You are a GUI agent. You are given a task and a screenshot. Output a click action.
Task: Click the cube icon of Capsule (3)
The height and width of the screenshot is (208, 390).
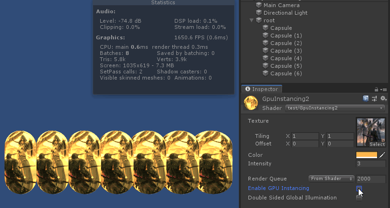point(266,50)
